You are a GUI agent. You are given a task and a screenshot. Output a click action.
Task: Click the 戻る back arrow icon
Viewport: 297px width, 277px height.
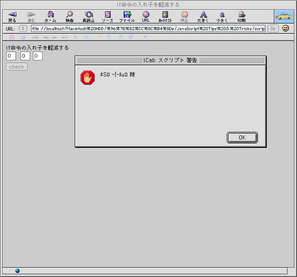point(12,14)
